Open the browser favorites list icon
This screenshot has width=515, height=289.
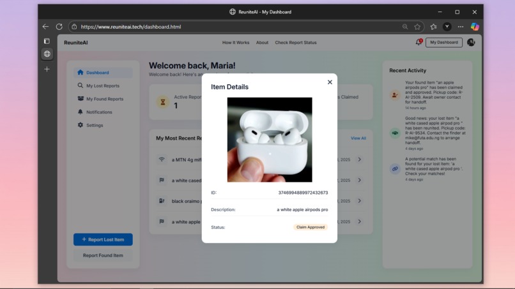pos(434,27)
